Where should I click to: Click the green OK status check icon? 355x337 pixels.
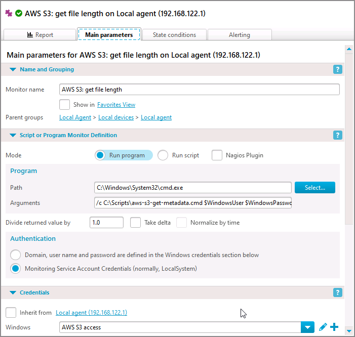pyautogui.click(x=19, y=13)
